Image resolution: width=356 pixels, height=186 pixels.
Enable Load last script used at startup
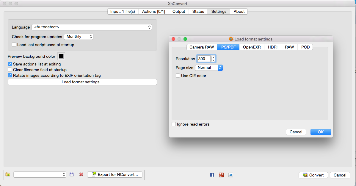tap(14, 45)
